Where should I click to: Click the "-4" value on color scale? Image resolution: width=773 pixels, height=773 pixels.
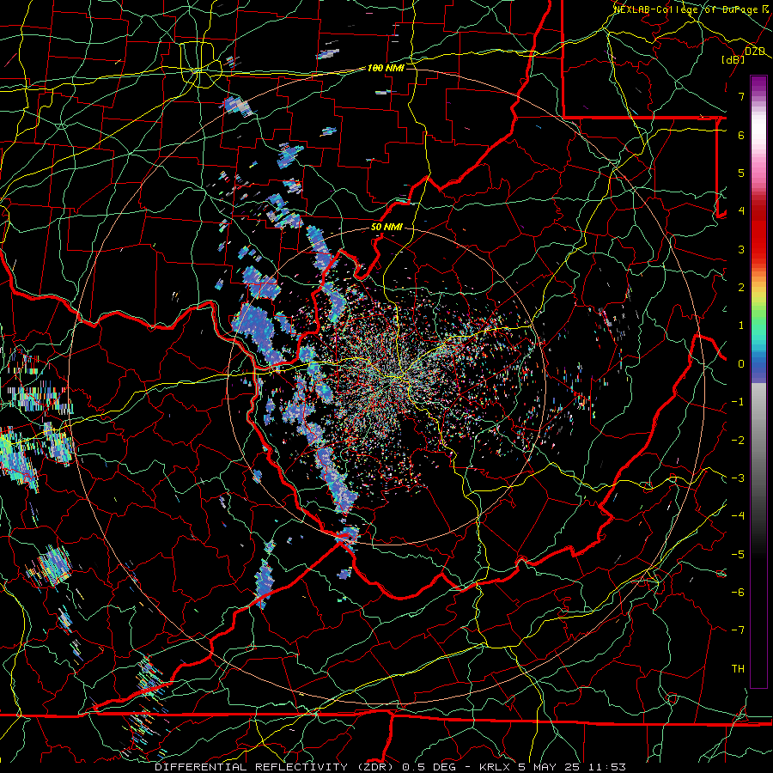tap(738, 516)
